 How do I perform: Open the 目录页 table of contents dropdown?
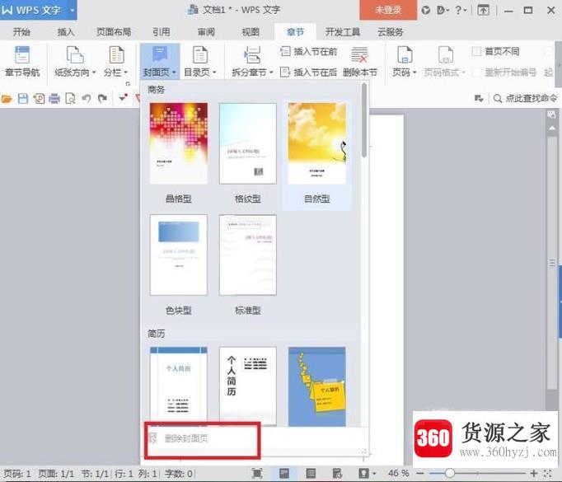[x=200, y=61]
